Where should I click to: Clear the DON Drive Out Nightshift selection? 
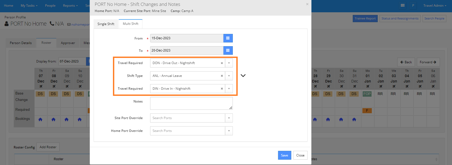pyautogui.click(x=222, y=63)
